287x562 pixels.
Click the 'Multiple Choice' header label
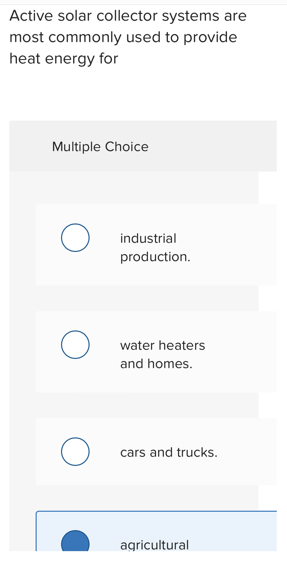click(100, 146)
